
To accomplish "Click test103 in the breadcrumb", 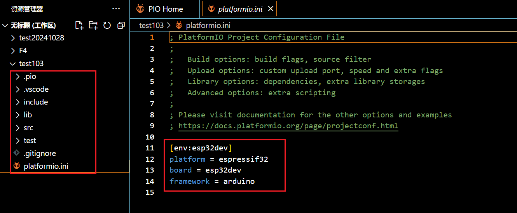I will 152,25.
